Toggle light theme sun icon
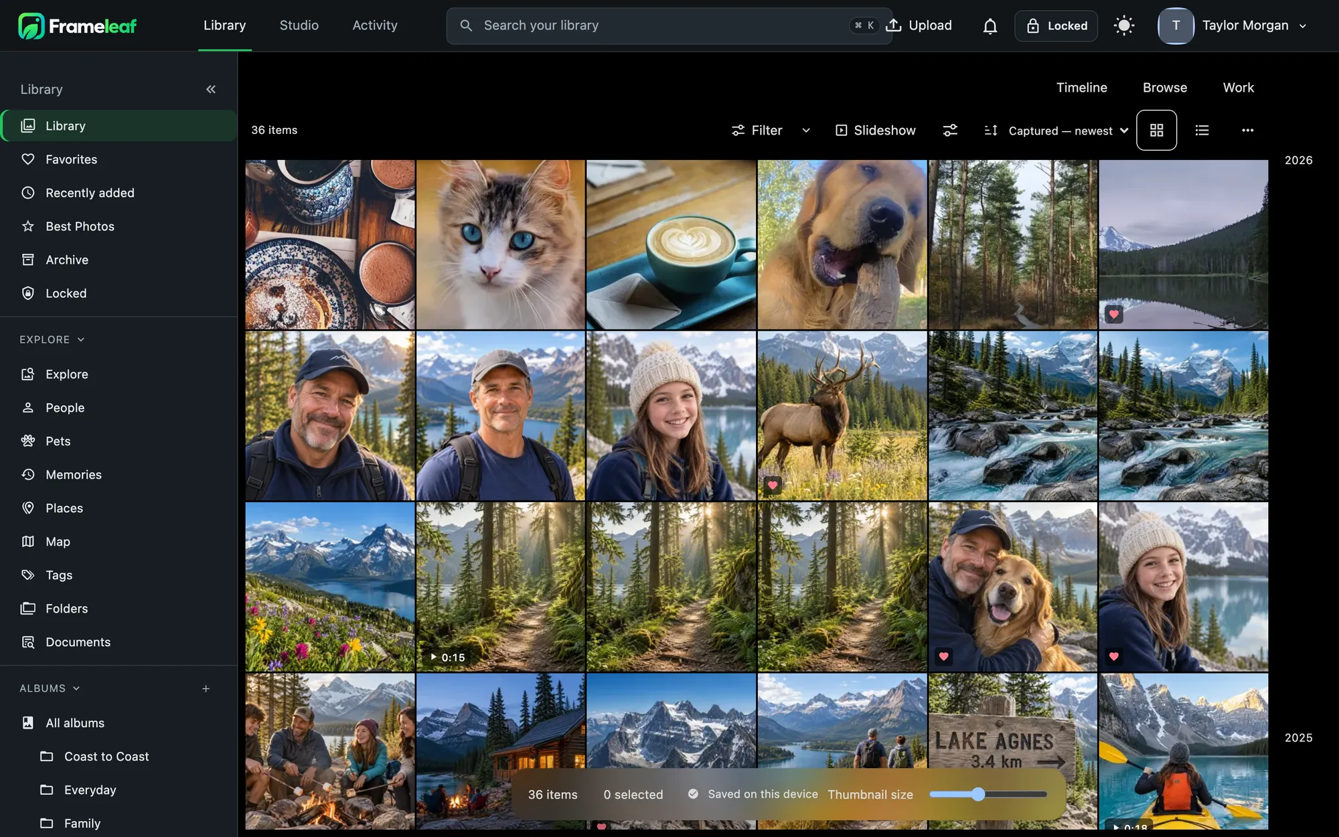The height and width of the screenshot is (837, 1339). click(x=1124, y=26)
